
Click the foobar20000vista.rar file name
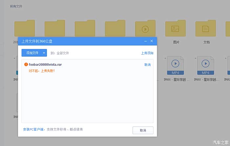point(45,64)
